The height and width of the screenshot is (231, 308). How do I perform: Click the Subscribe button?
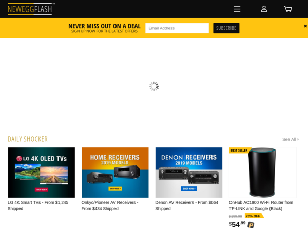pyautogui.click(x=226, y=28)
